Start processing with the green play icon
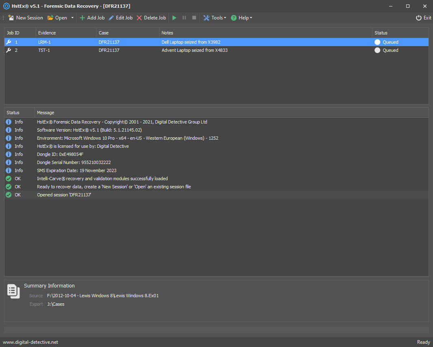This screenshot has width=433, height=347. pyautogui.click(x=174, y=18)
